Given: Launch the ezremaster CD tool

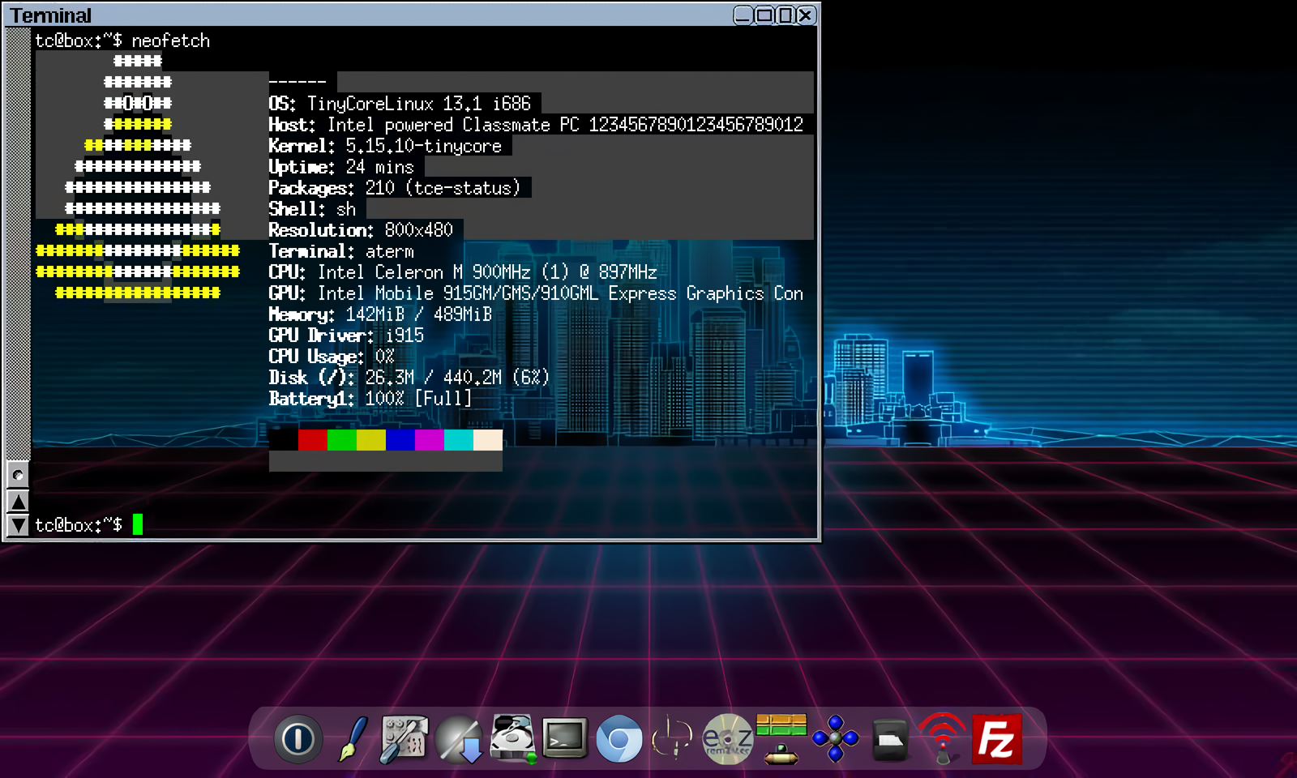Looking at the screenshot, I should click(x=726, y=738).
